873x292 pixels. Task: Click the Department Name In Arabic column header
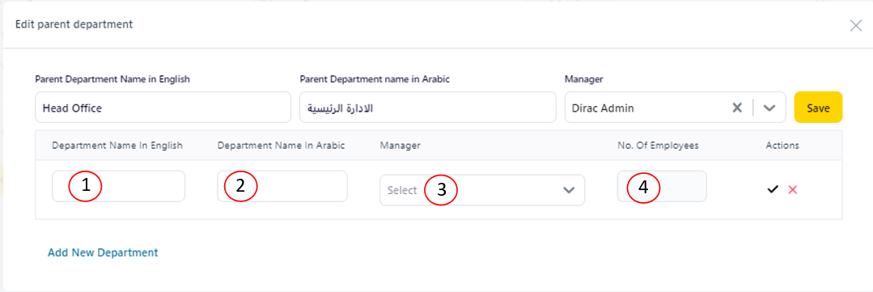282,145
